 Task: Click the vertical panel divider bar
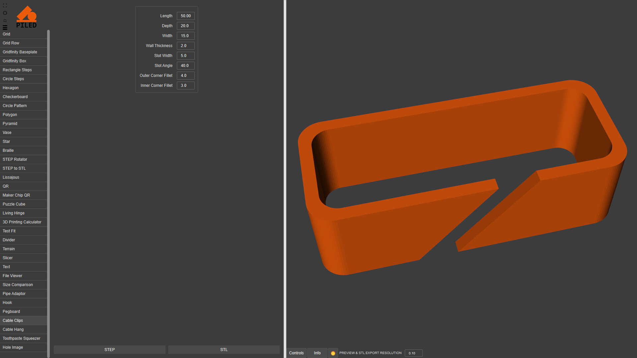pos(285,179)
